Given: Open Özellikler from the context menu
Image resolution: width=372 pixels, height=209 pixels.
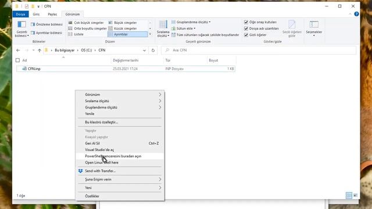Looking at the screenshot, I should click(x=120, y=196).
